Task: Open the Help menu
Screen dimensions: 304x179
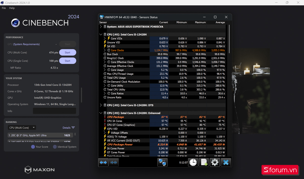Action: coord(12,8)
